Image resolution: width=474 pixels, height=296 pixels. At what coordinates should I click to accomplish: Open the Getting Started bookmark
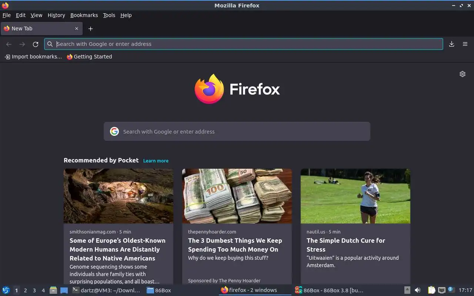89,57
